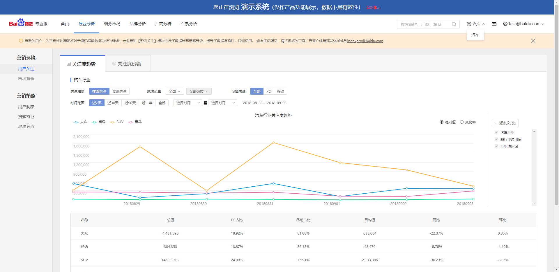Open the 全国 region dropdown
The width and height of the screenshot is (559, 272).
(x=175, y=91)
